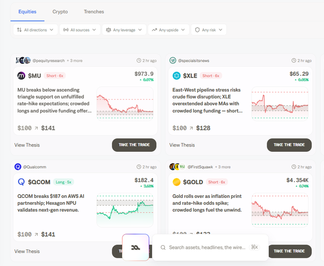Viewport: 324px width, 266px height.
Task: Show '+ 3 more' sources on MU card
Action: [74, 60]
